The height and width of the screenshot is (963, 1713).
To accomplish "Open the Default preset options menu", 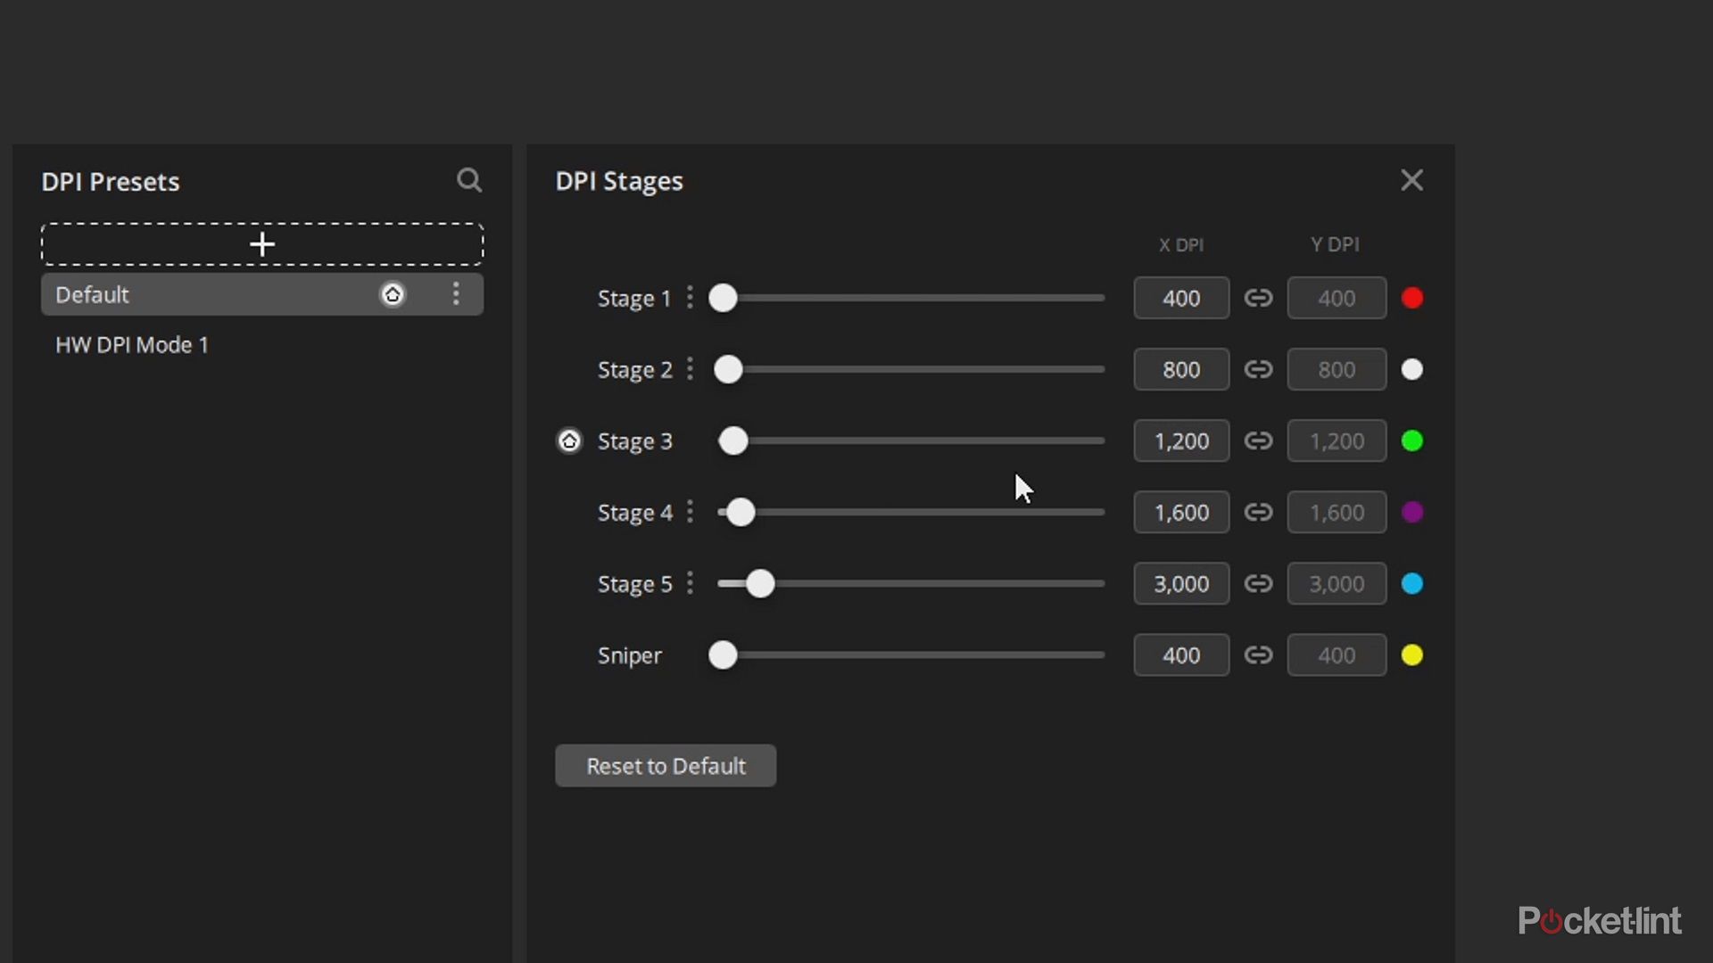I will tap(456, 294).
